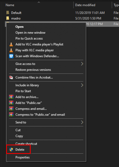Choose Open in new window

tap(30, 33)
